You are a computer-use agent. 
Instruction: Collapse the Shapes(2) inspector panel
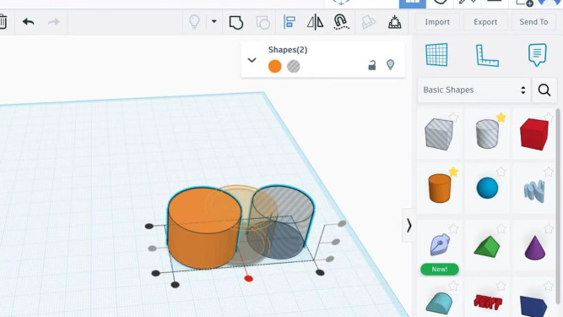(x=252, y=60)
